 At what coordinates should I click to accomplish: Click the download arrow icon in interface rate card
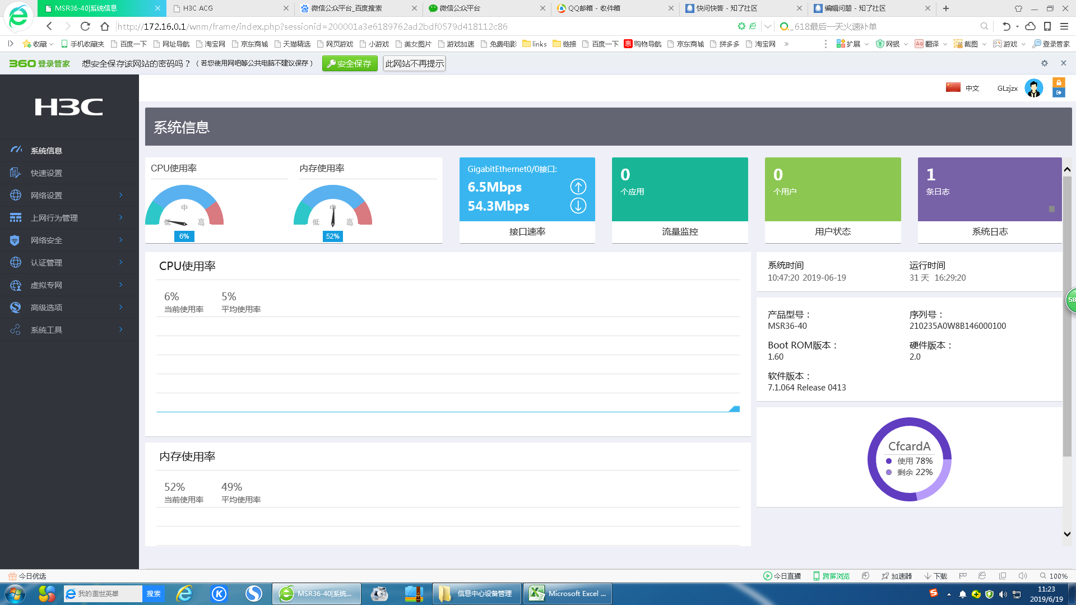point(578,206)
